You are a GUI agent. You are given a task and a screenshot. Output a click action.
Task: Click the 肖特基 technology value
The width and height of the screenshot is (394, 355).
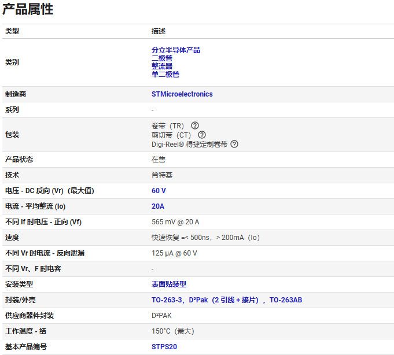coord(162,175)
